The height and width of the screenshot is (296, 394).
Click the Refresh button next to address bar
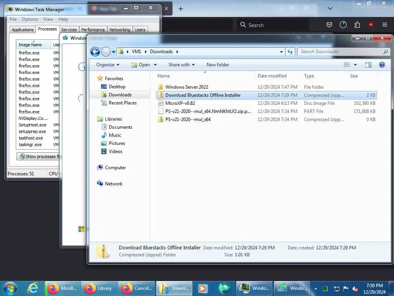tap(290, 52)
